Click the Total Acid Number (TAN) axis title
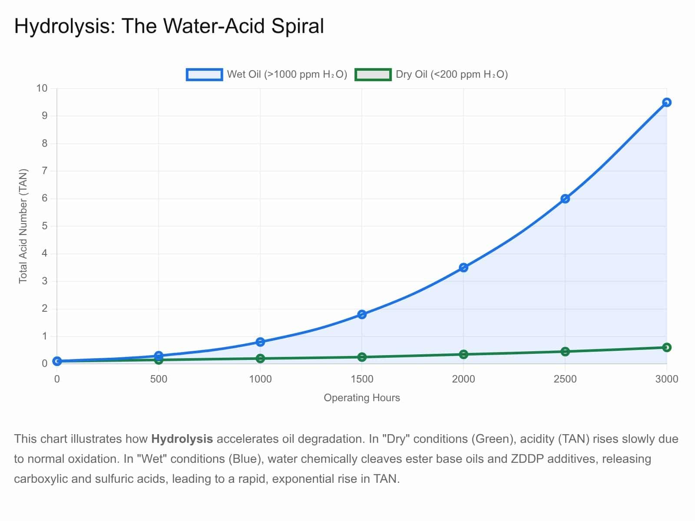This screenshot has height=521, width=695. tap(23, 226)
